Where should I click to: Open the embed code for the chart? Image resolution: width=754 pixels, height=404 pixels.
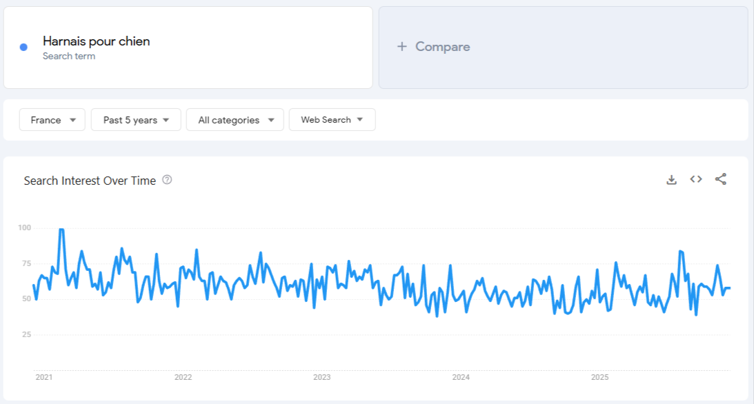click(695, 179)
